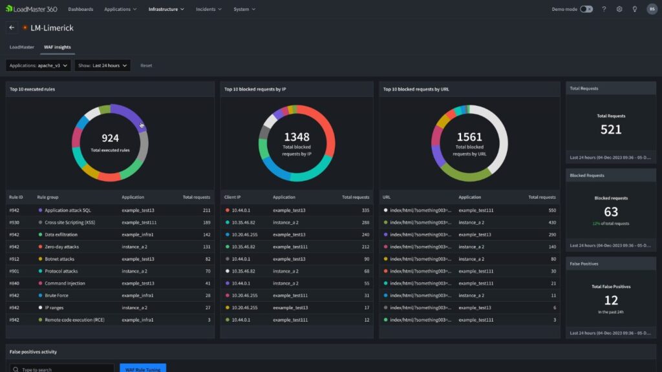Click the 1348 total blocked by IP figure
Image resolution: width=662 pixels, height=372 pixels.
click(297, 137)
